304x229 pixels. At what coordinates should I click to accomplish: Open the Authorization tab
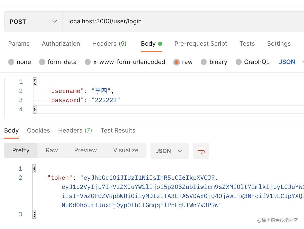click(x=61, y=44)
